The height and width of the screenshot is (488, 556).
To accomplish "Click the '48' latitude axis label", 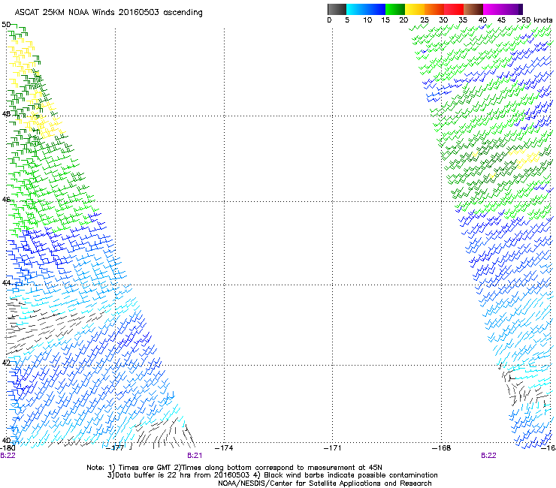I will [6, 114].
